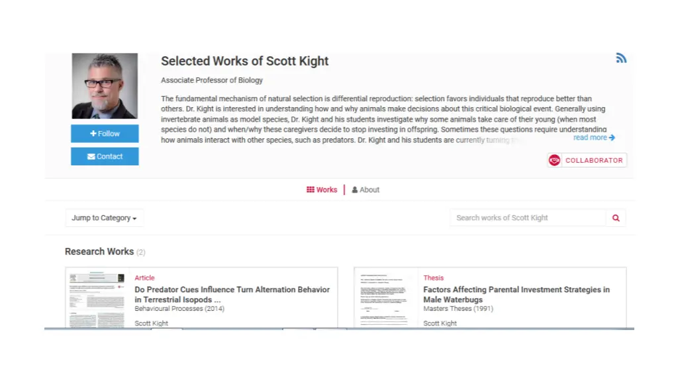Open the Jump to Category dropdown
This screenshot has height=381, width=678.
(104, 218)
